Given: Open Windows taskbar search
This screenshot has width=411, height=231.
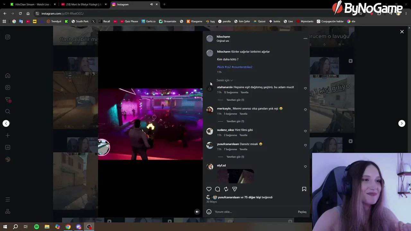Looking at the screenshot, I should tap(15, 227).
